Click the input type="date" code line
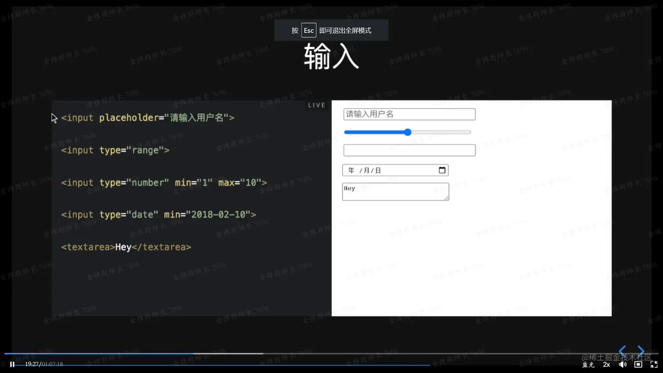 [x=159, y=215]
